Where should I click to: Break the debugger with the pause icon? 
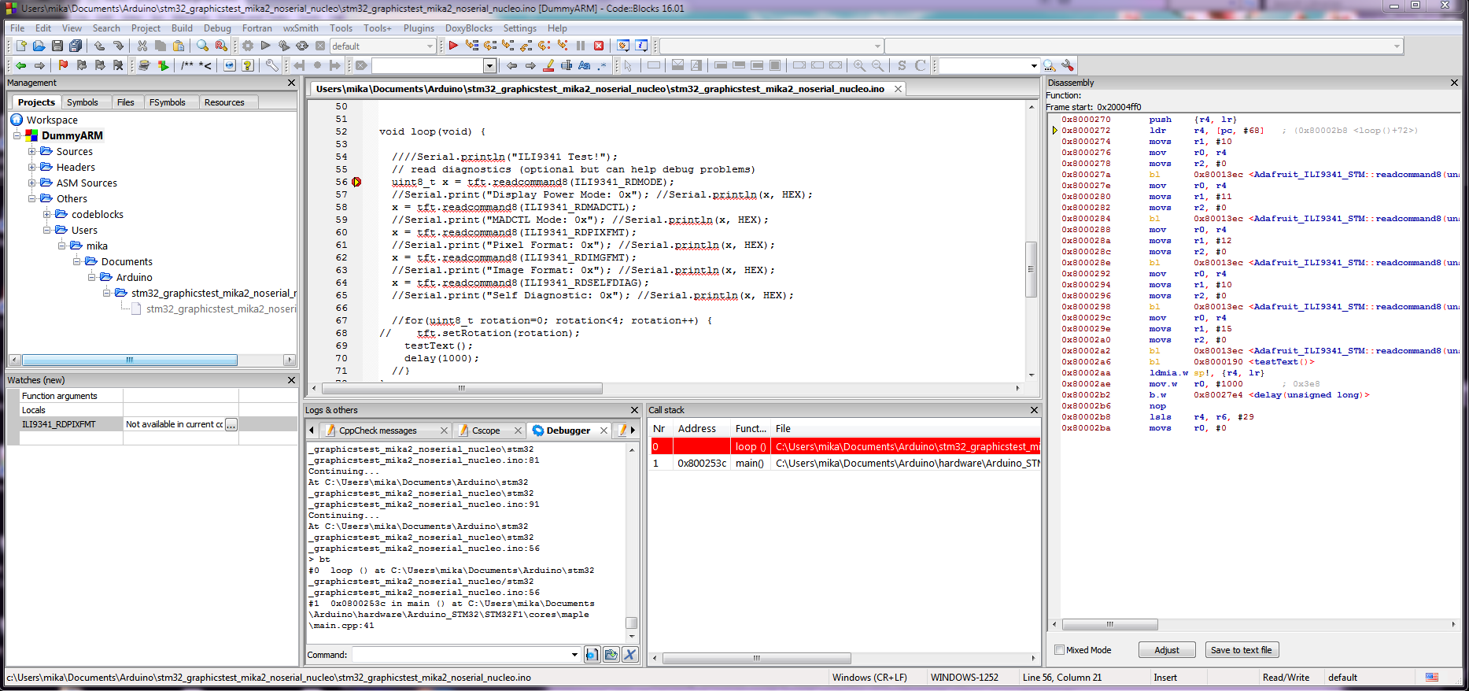click(x=581, y=46)
